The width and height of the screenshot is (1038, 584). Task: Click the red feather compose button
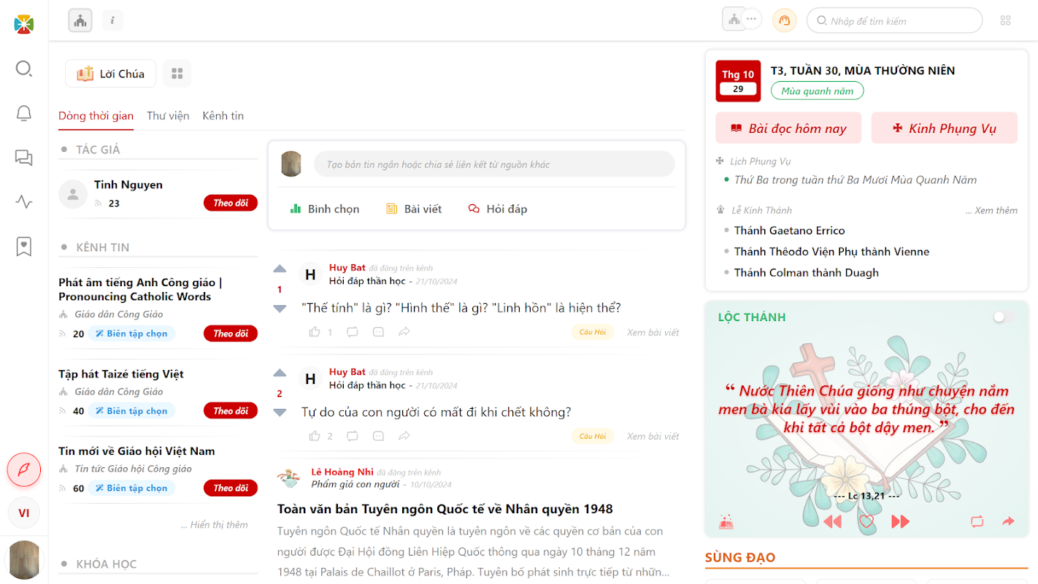coord(24,469)
